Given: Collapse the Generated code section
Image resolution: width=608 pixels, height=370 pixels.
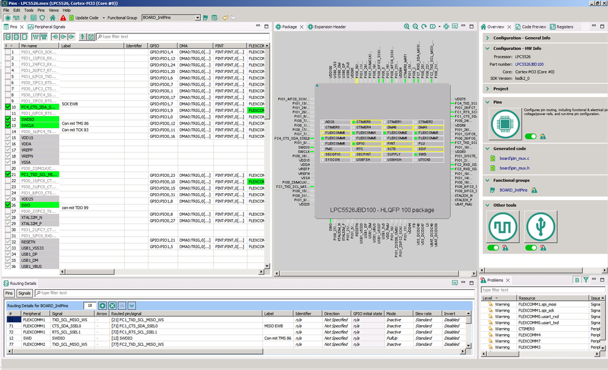Looking at the screenshot, I should click(487, 149).
